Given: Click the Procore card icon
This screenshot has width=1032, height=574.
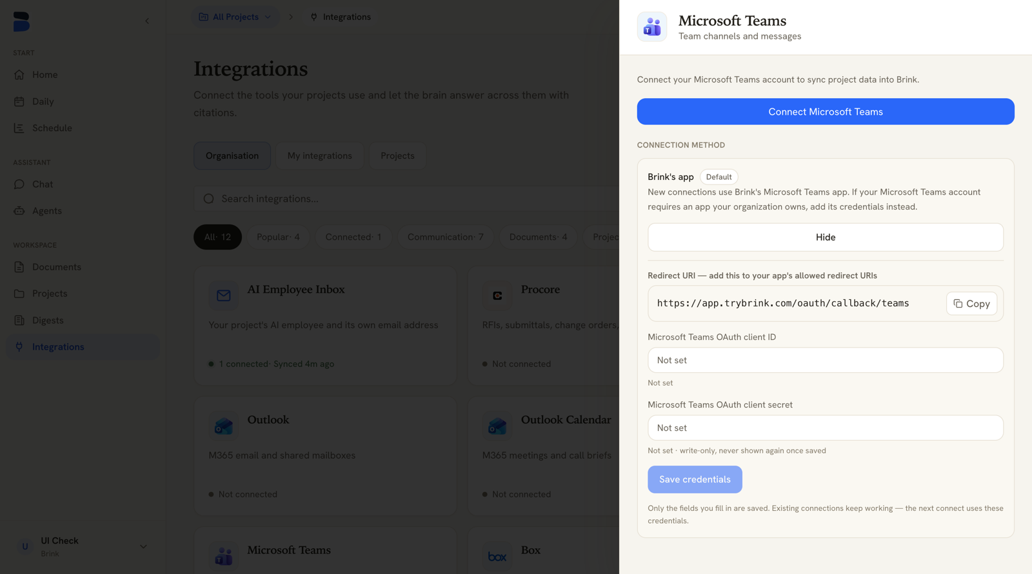Looking at the screenshot, I should (497, 295).
